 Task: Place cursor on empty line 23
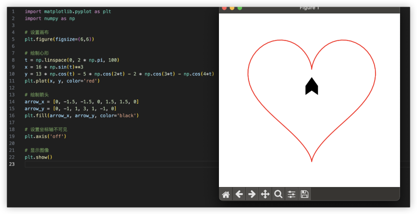121,164
